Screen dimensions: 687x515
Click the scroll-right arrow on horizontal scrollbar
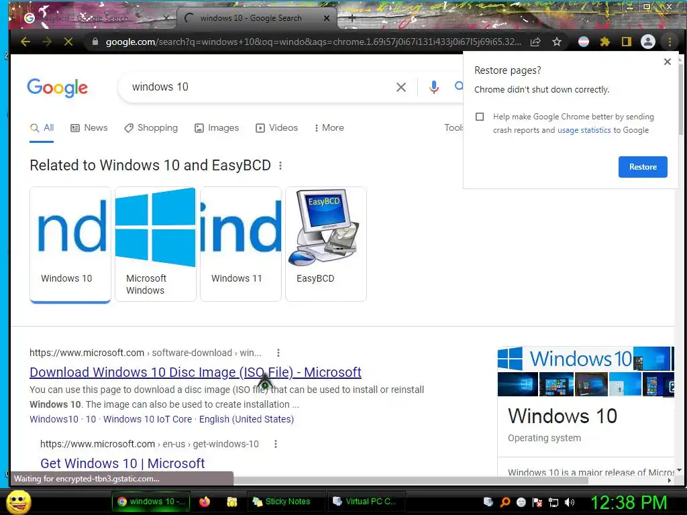coord(670,480)
